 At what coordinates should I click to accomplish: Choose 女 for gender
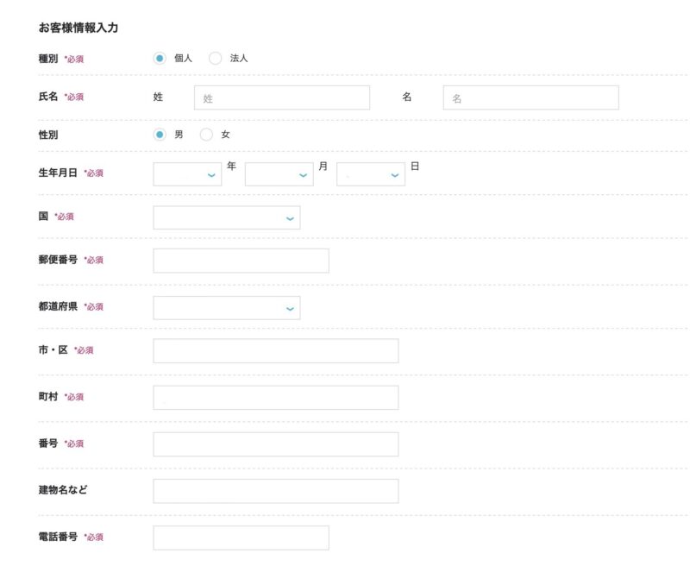(x=206, y=135)
